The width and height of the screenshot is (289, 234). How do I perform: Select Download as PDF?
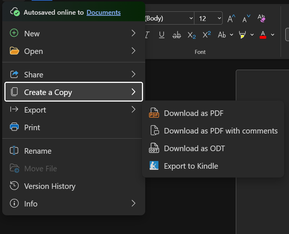[x=194, y=113]
